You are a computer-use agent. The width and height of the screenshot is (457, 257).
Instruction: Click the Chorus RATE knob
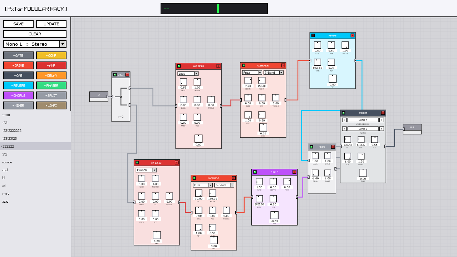tap(259, 182)
